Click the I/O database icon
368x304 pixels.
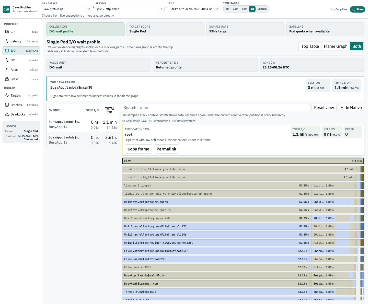7,51
